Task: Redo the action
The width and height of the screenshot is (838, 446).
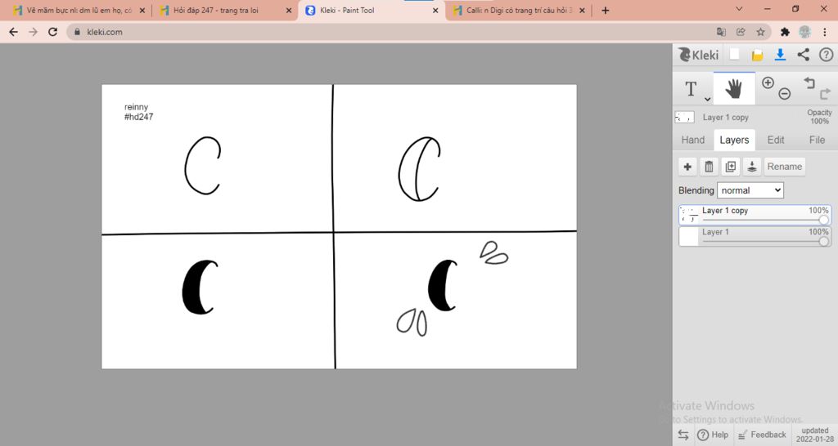Action: click(825, 94)
